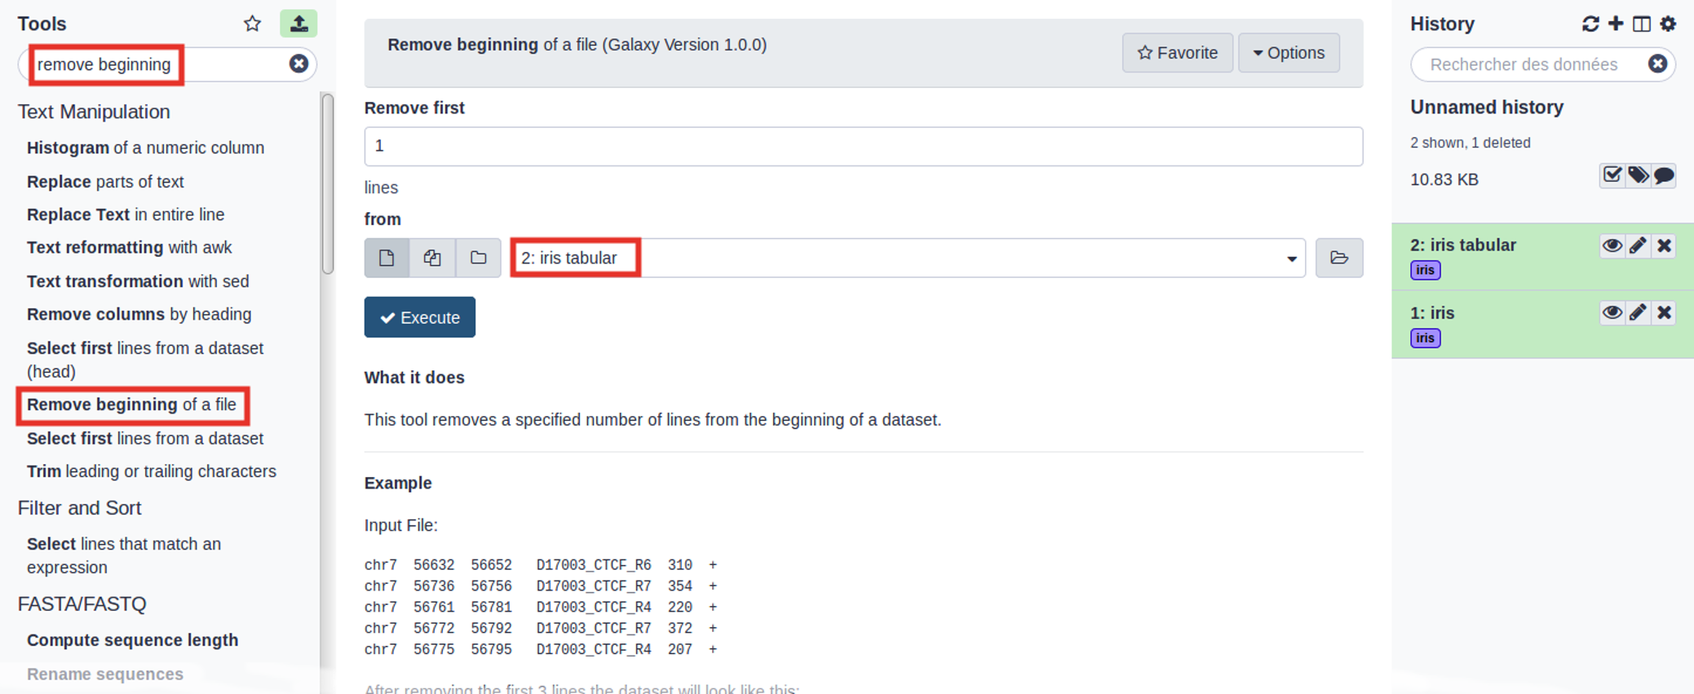Expand the Options dropdown menu
This screenshot has width=1694, height=694.
[x=1289, y=53]
